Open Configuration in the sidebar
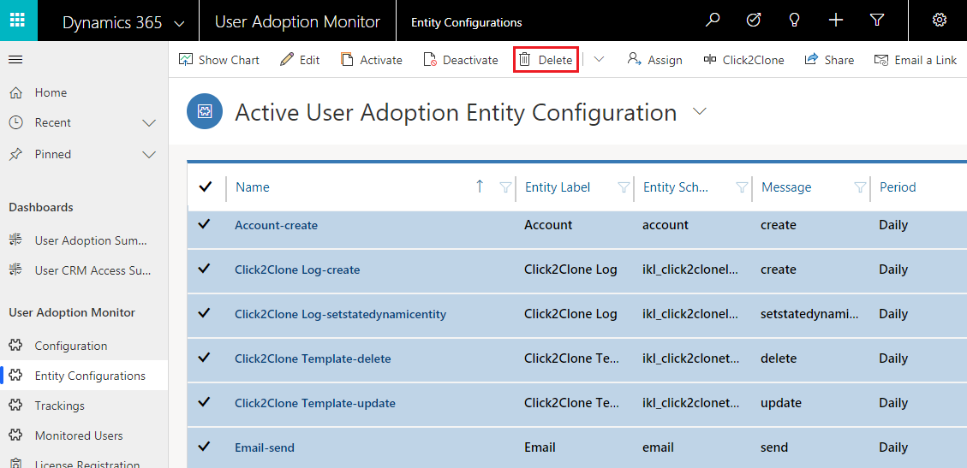The width and height of the screenshot is (967, 468). 84,346
